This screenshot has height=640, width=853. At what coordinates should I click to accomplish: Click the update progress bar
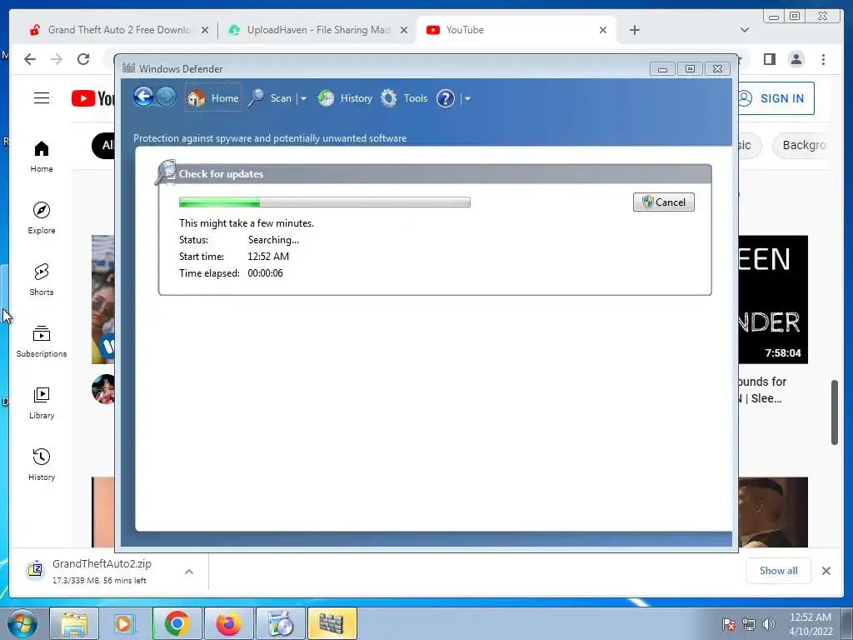pos(325,202)
